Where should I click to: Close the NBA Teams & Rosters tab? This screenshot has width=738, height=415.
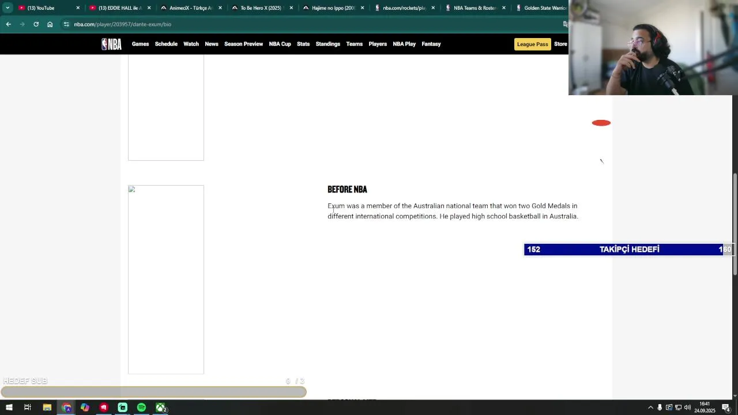504,8
